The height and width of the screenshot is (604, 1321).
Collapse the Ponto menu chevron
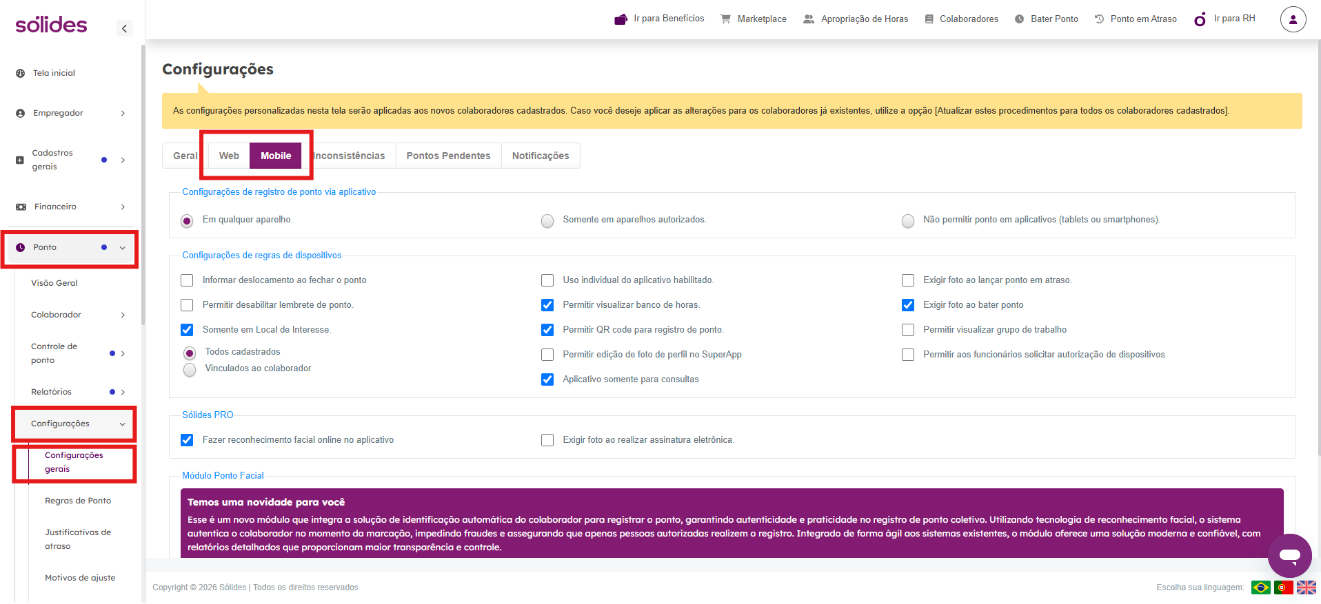click(123, 248)
